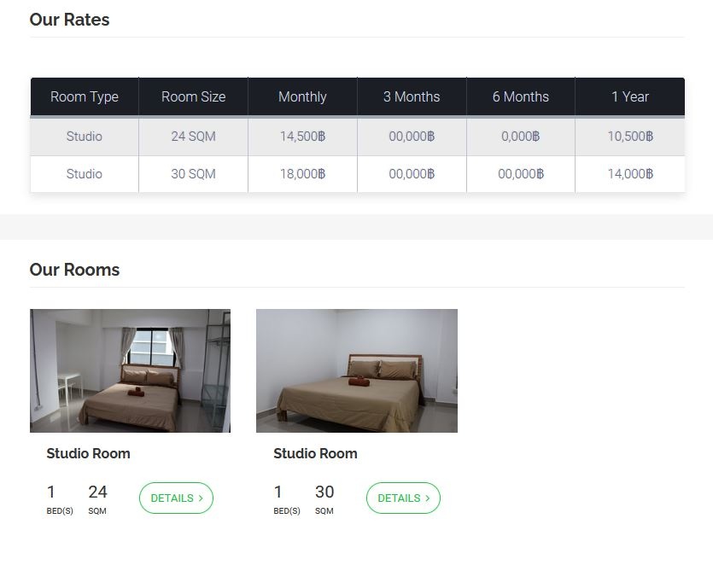
Task: View the photo of the 24 SQM studio with window
Action: 130,370
